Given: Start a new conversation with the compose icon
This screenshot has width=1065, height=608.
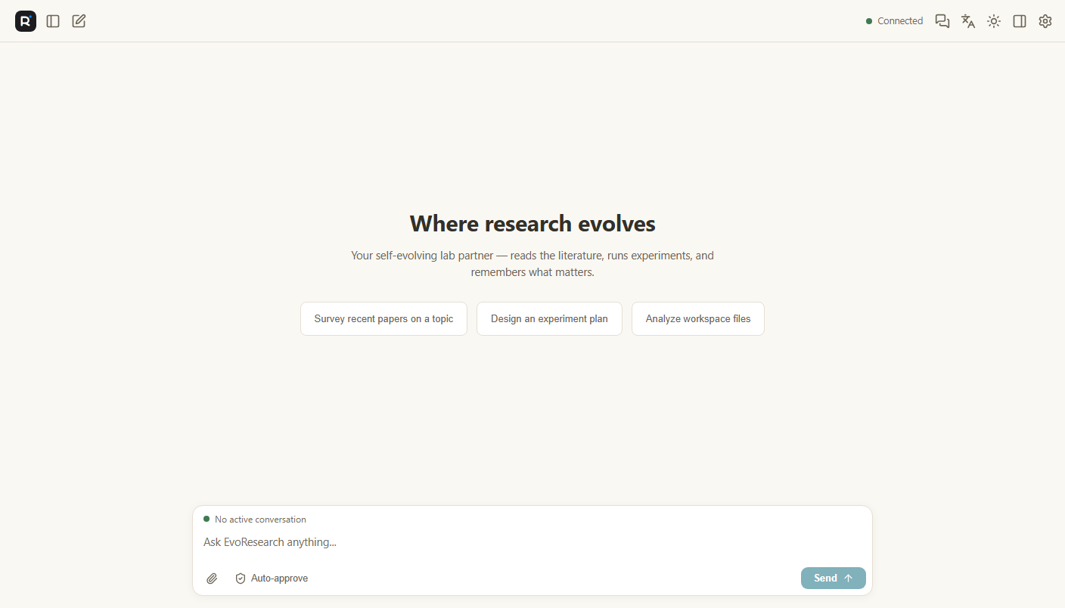Looking at the screenshot, I should 79,21.
